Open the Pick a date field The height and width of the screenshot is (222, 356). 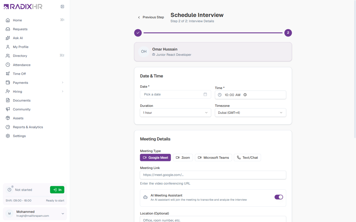pos(175,94)
